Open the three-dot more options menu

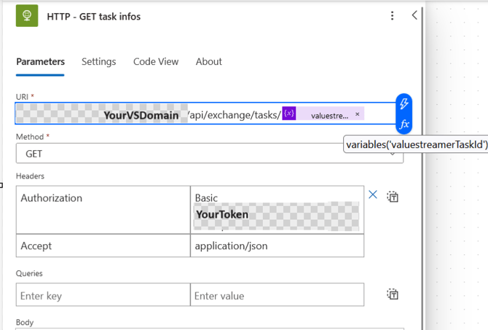point(393,16)
